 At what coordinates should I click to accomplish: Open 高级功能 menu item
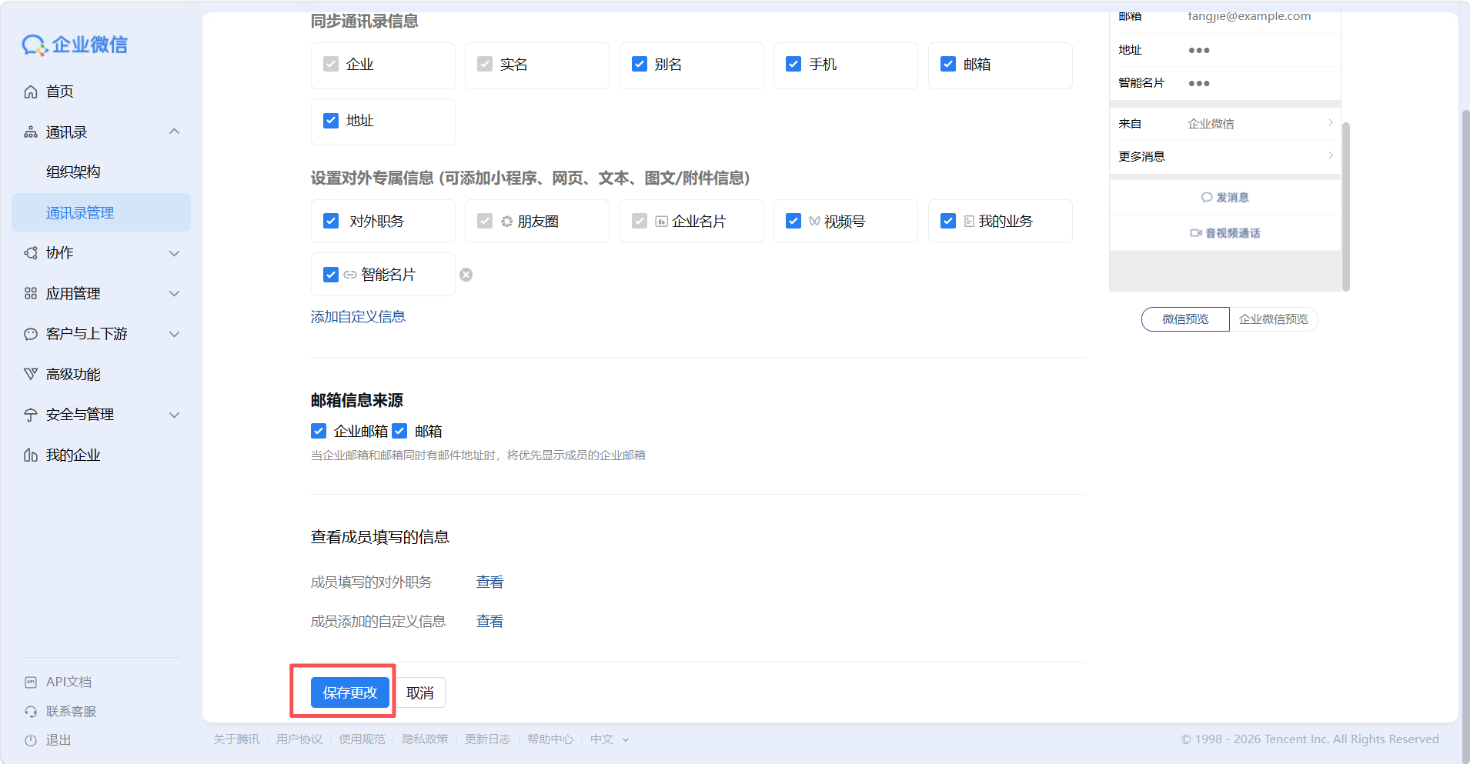(101, 374)
